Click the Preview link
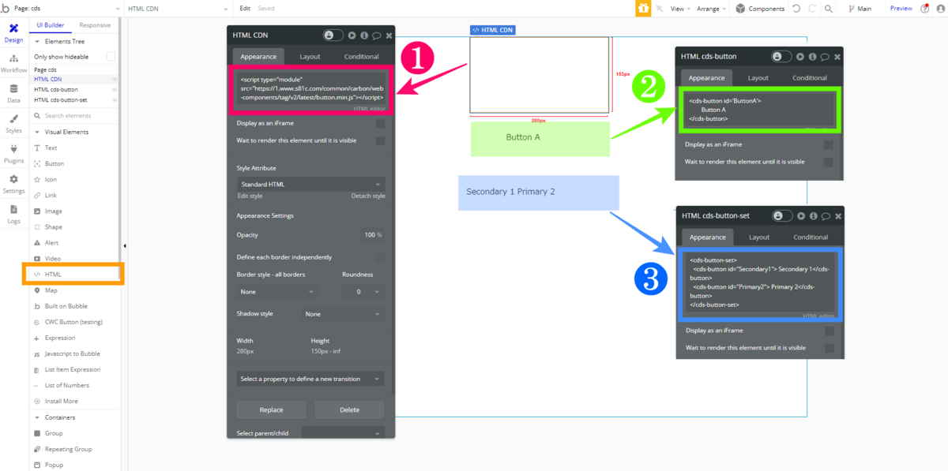This screenshot has height=471, width=948. 901,8
